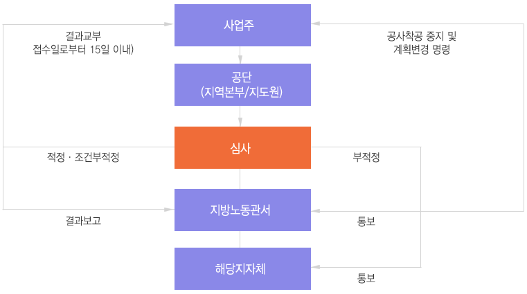Click the 결과보고 label

point(83,221)
